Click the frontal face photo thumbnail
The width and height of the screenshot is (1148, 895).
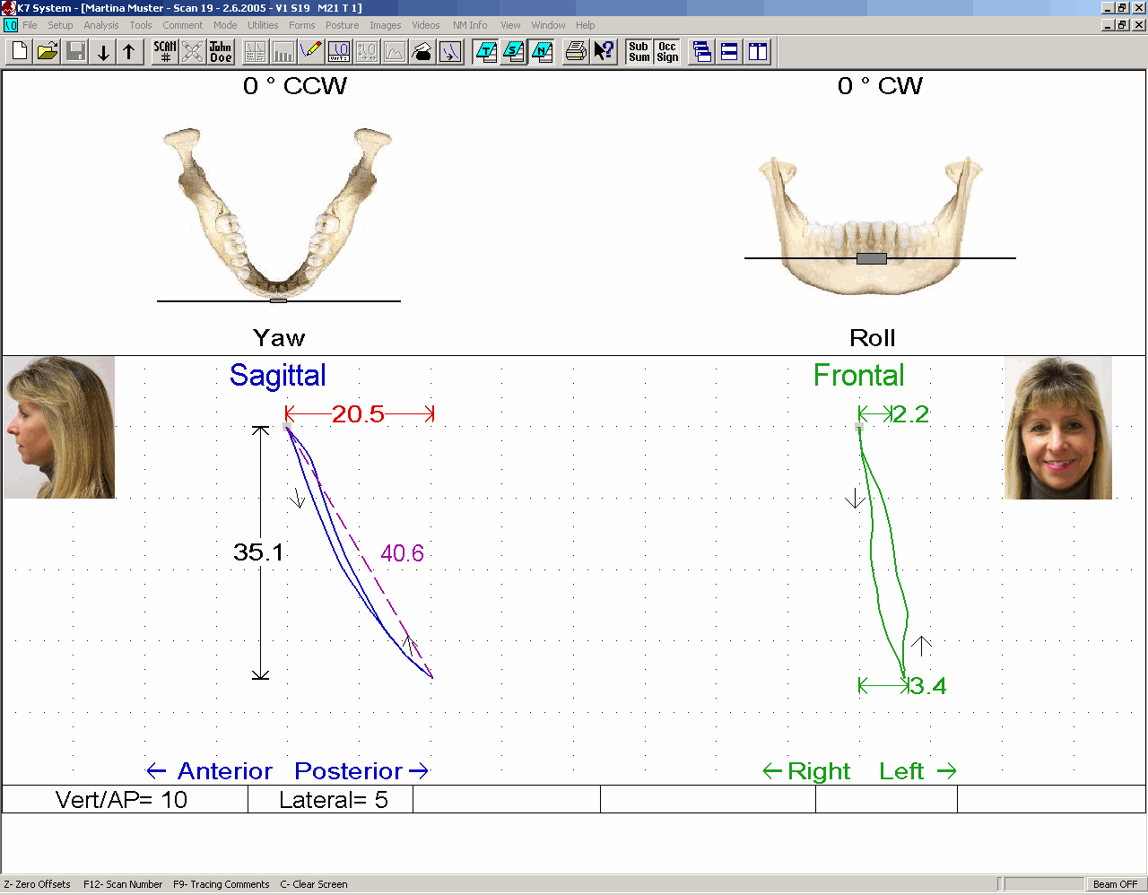point(1057,428)
